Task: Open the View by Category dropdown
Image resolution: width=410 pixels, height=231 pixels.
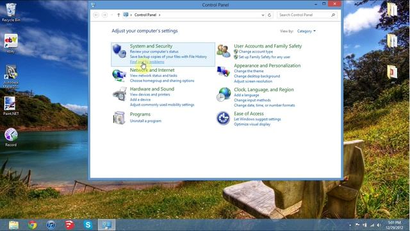Action: click(x=306, y=31)
